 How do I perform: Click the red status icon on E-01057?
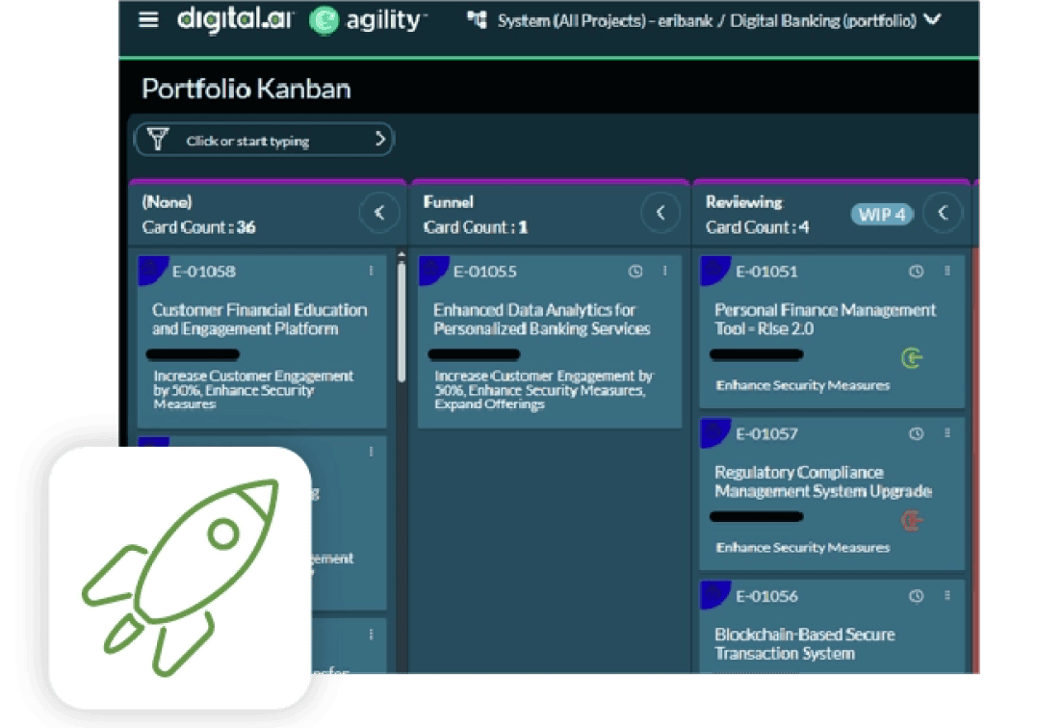click(911, 520)
